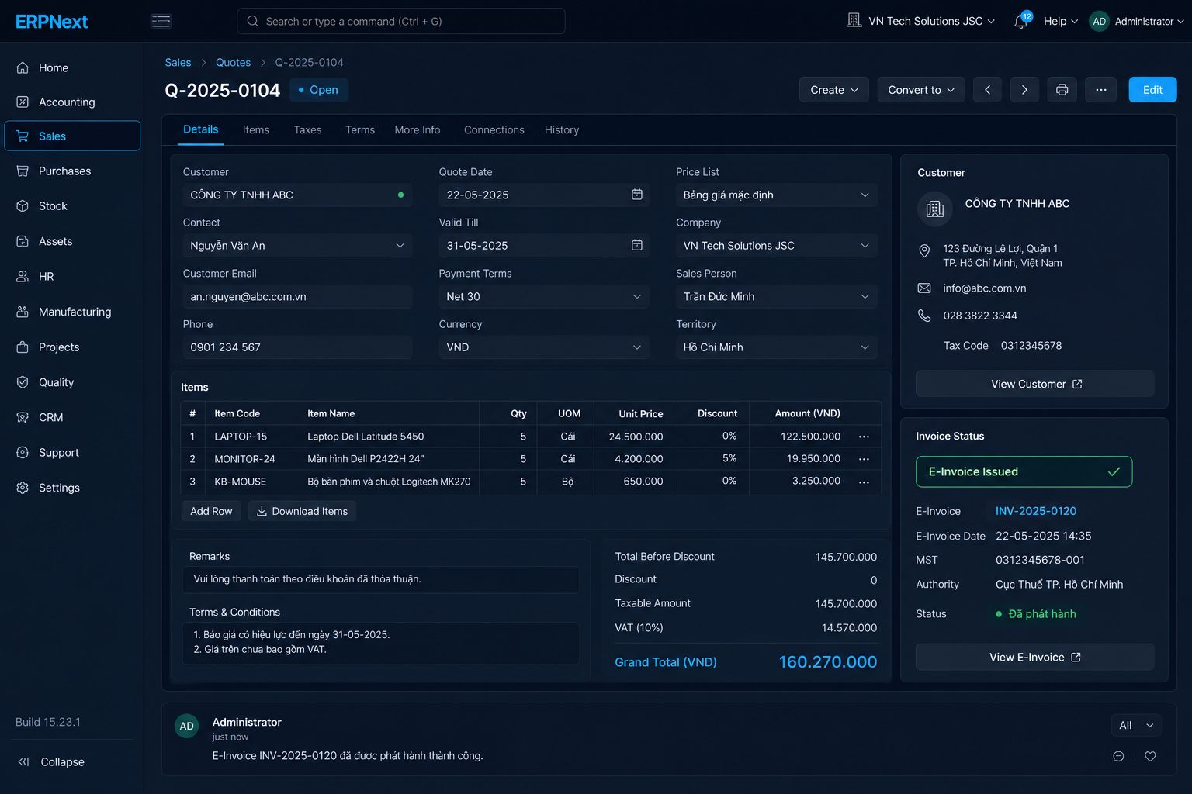Open the Company field dropdown
Image resolution: width=1192 pixels, height=794 pixels.
click(x=777, y=246)
